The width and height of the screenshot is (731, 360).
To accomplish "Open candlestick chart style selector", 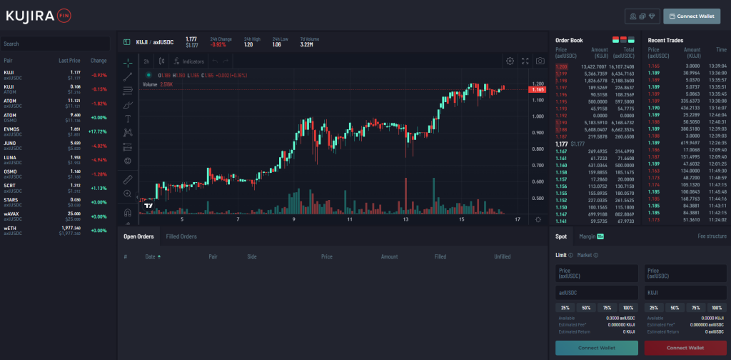I will tap(162, 61).
